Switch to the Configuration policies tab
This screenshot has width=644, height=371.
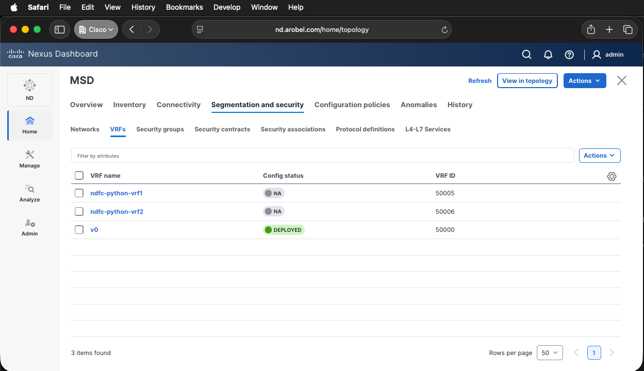coord(352,105)
